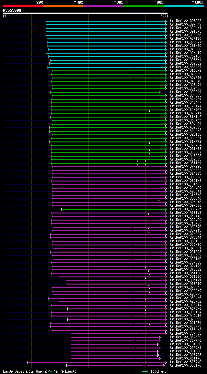Image resolution: width=207 pixels, height=374 pixels.
Task: Select the UniRef100_A9NUI9 entry
Action: (x=186, y=53)
